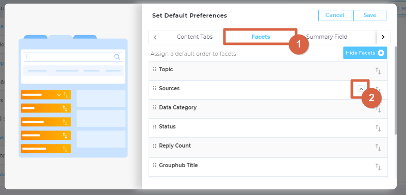Save the default preferences
Image resolution: width=406 pixels, height=195 pixels.
[370, 15]
